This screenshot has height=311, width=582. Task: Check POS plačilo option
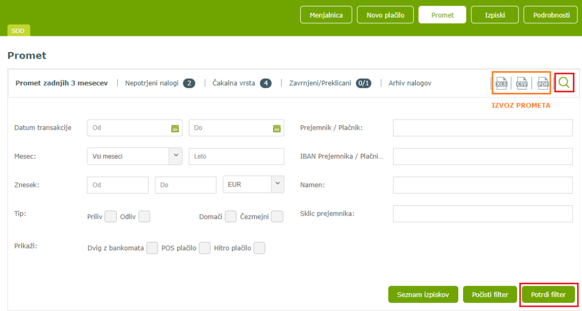tap(205, 248)
